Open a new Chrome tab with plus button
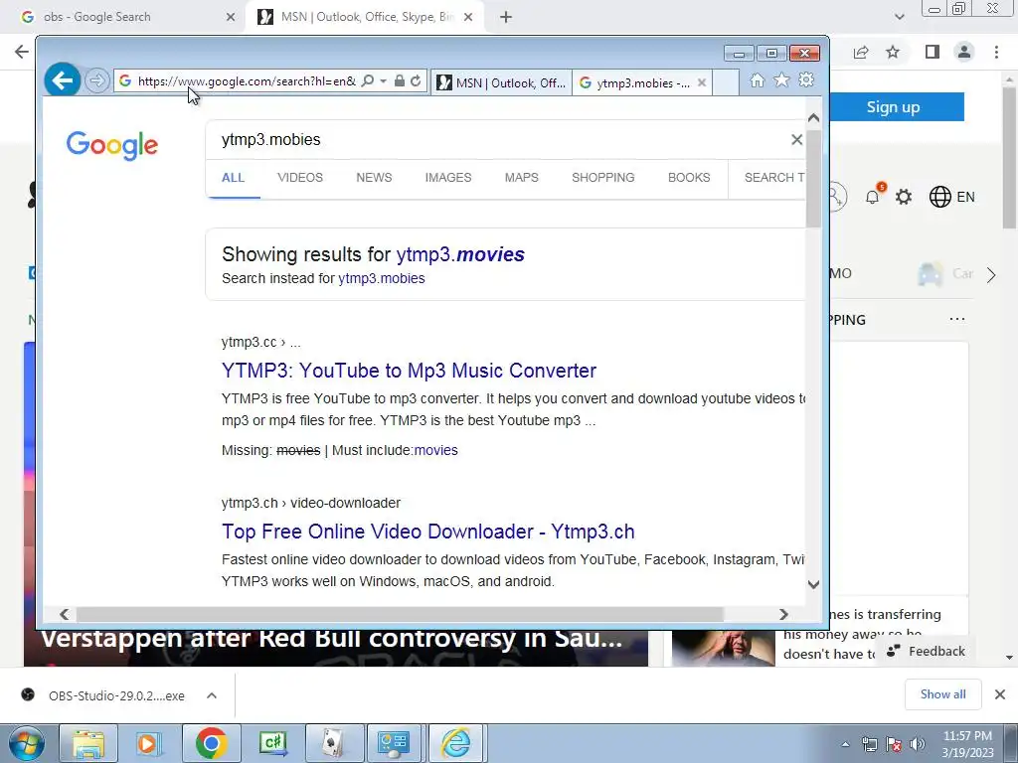This screenshot has height=763, width=1018. pos(506,17)
